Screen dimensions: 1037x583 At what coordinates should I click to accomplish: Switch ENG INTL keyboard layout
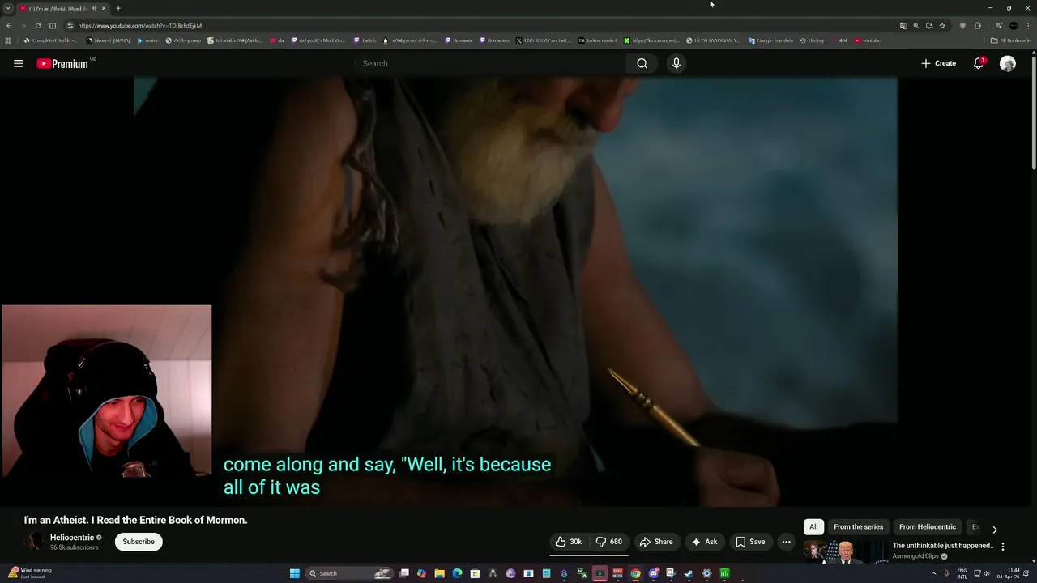point(962,573)
